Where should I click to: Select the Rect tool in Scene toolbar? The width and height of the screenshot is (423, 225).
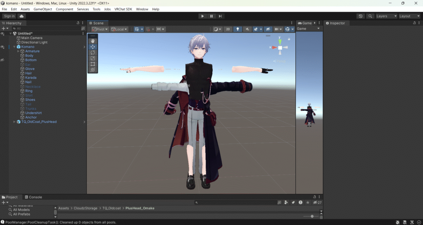tap(93, 64)
